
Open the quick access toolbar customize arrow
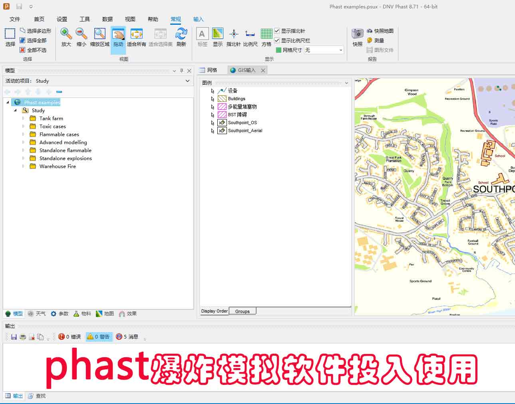point(31,7)
